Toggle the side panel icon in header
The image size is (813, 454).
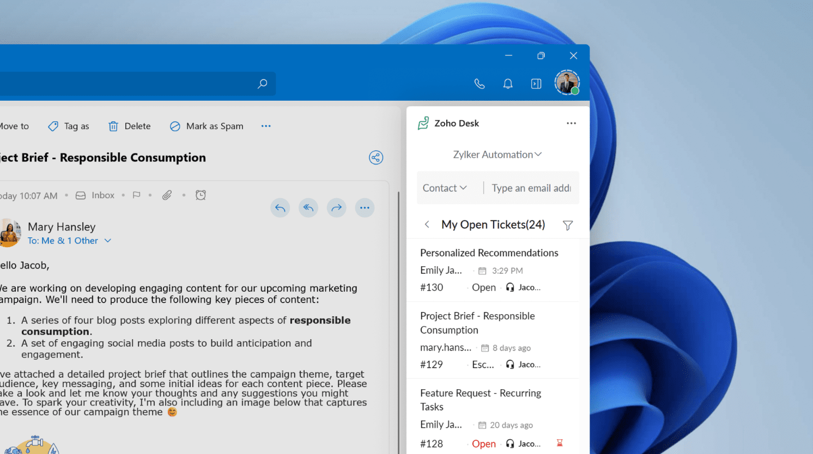[536, 84]
